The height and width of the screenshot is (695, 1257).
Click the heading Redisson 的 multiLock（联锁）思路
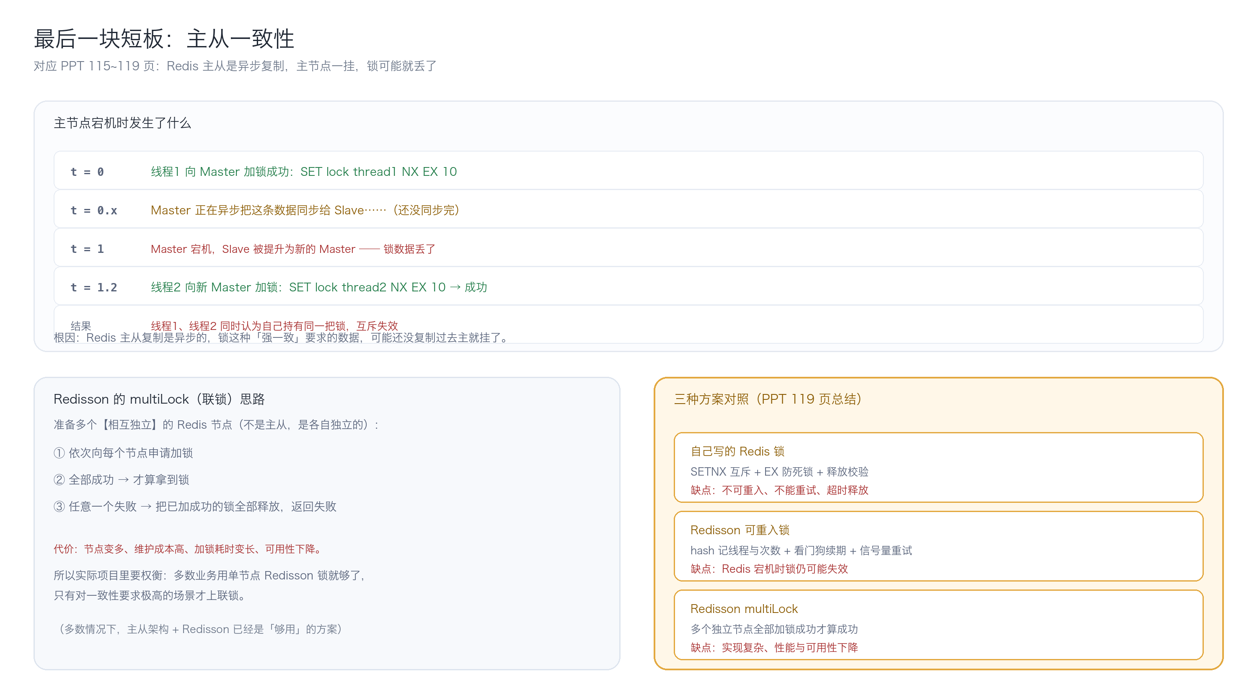pyautogui.click(x=159, y=399)
